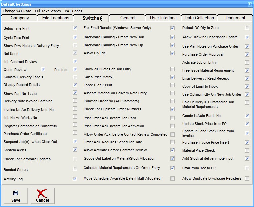Viewport: 254px width, 207px height.
Task: Enable Show all Quotes on Job Entry
Action: click(172, 69)
